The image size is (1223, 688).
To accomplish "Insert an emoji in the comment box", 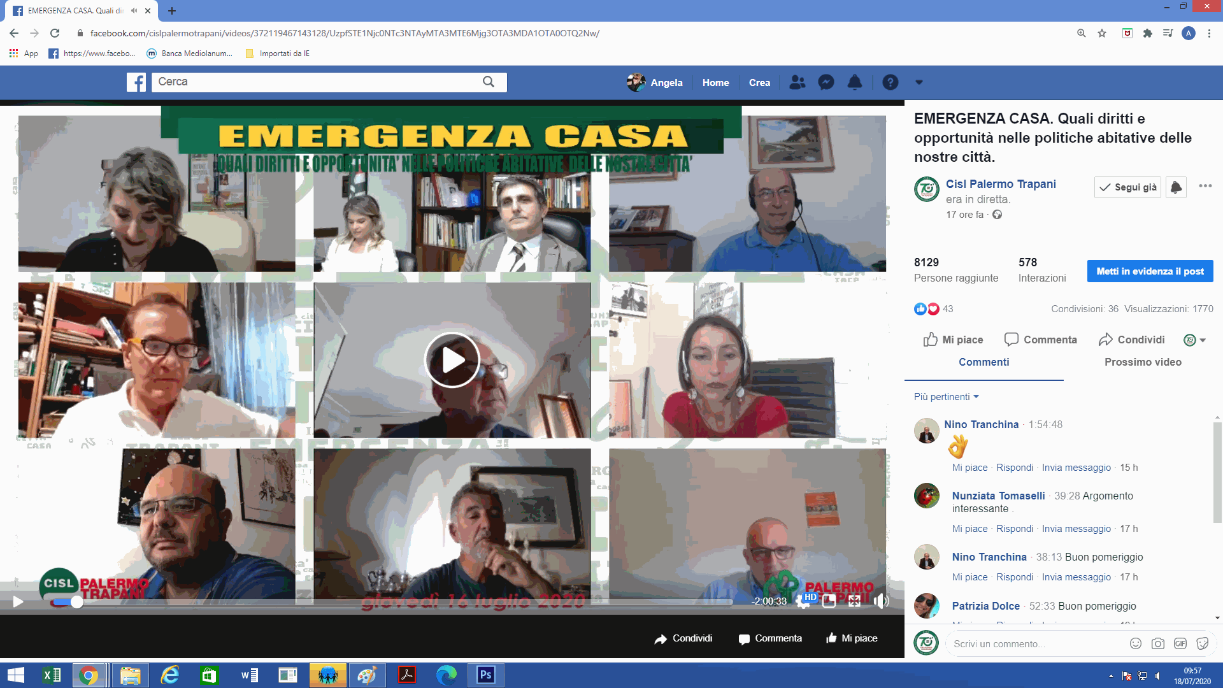I will [1135, 644].
